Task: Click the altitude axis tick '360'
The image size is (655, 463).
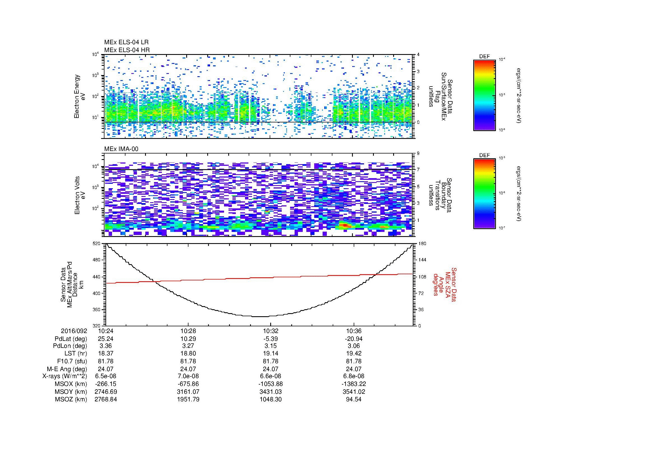Action: (x=97, y=310)
